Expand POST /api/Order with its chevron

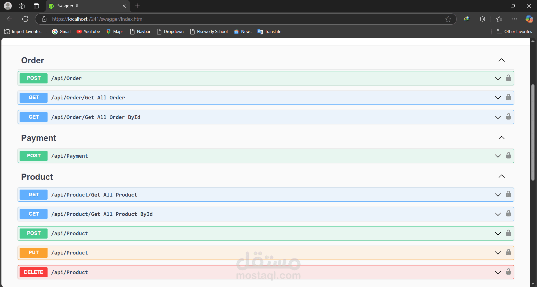[498, 78]
